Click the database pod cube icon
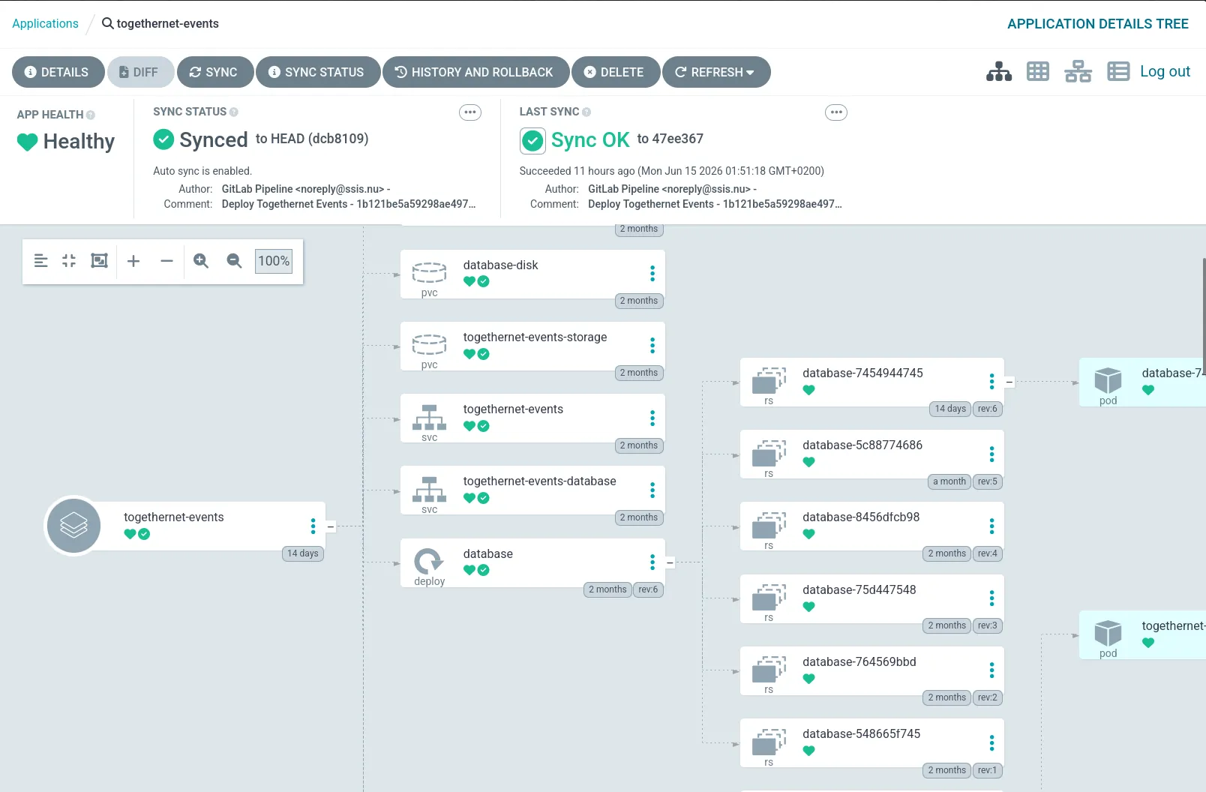The width and height of the screenshot is (1206, 792). coord(1108,380)
